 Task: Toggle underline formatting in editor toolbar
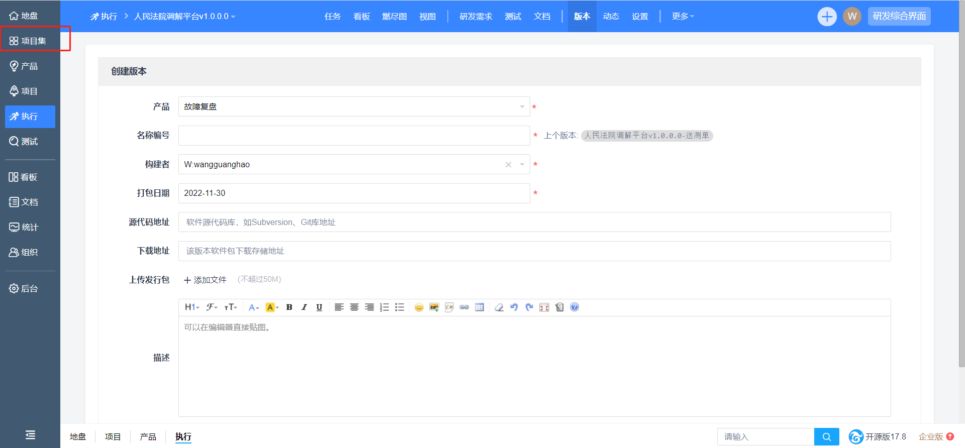click(x=319, y=307)
